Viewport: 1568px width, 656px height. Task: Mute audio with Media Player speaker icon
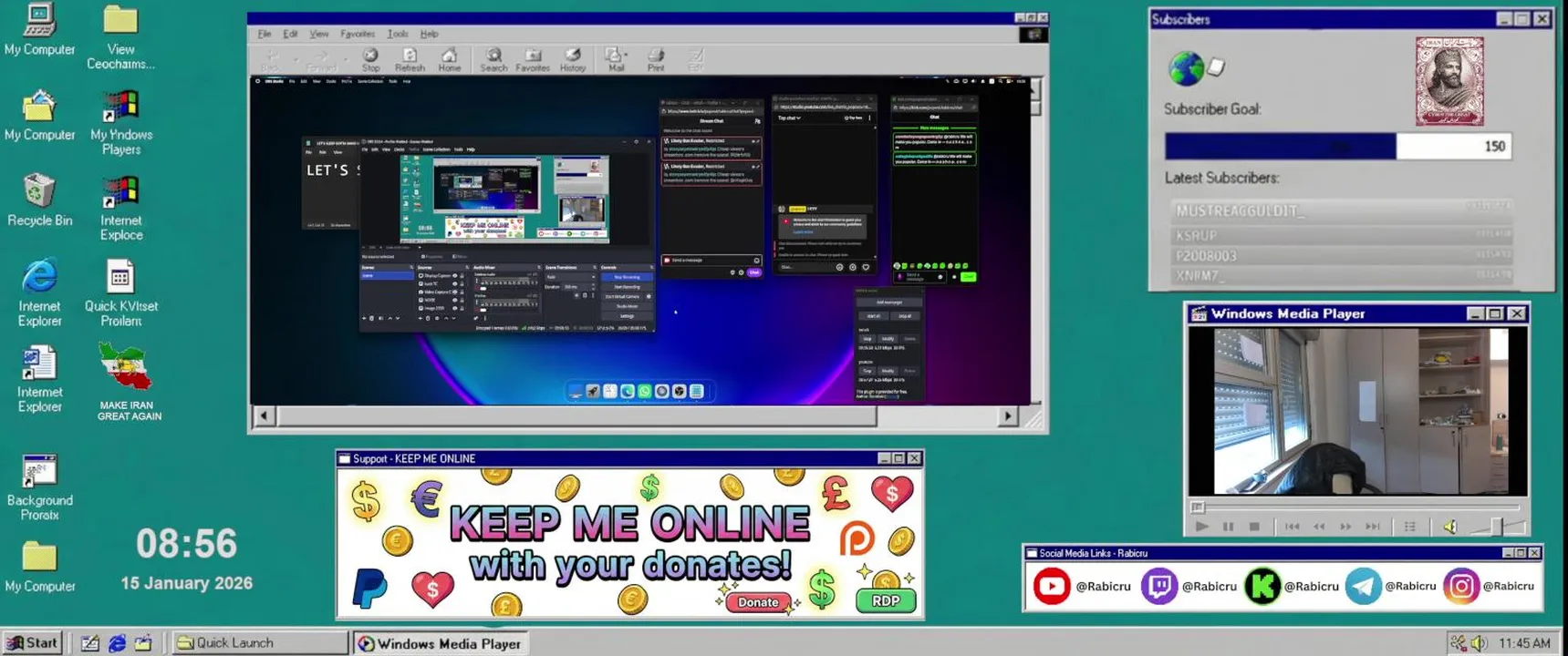(1450, 527)
